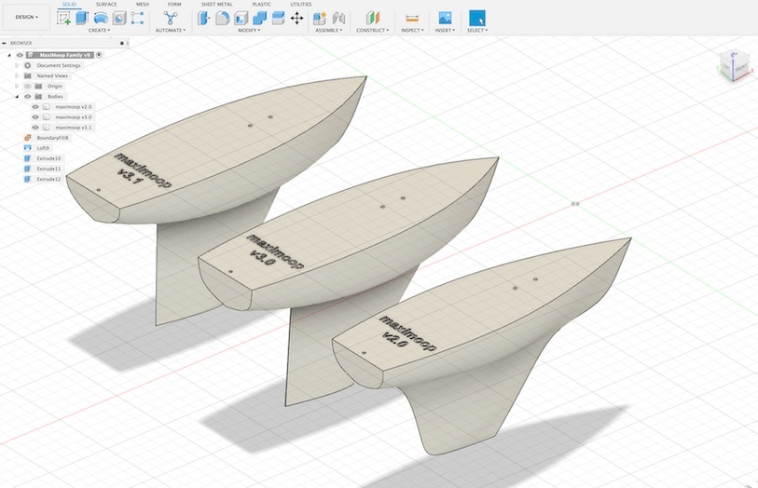Activate the Move/Copy arrows tool

click(297, 18)
